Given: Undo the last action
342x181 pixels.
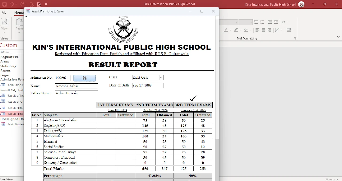Looking at the screenshot, I should 12,4.
